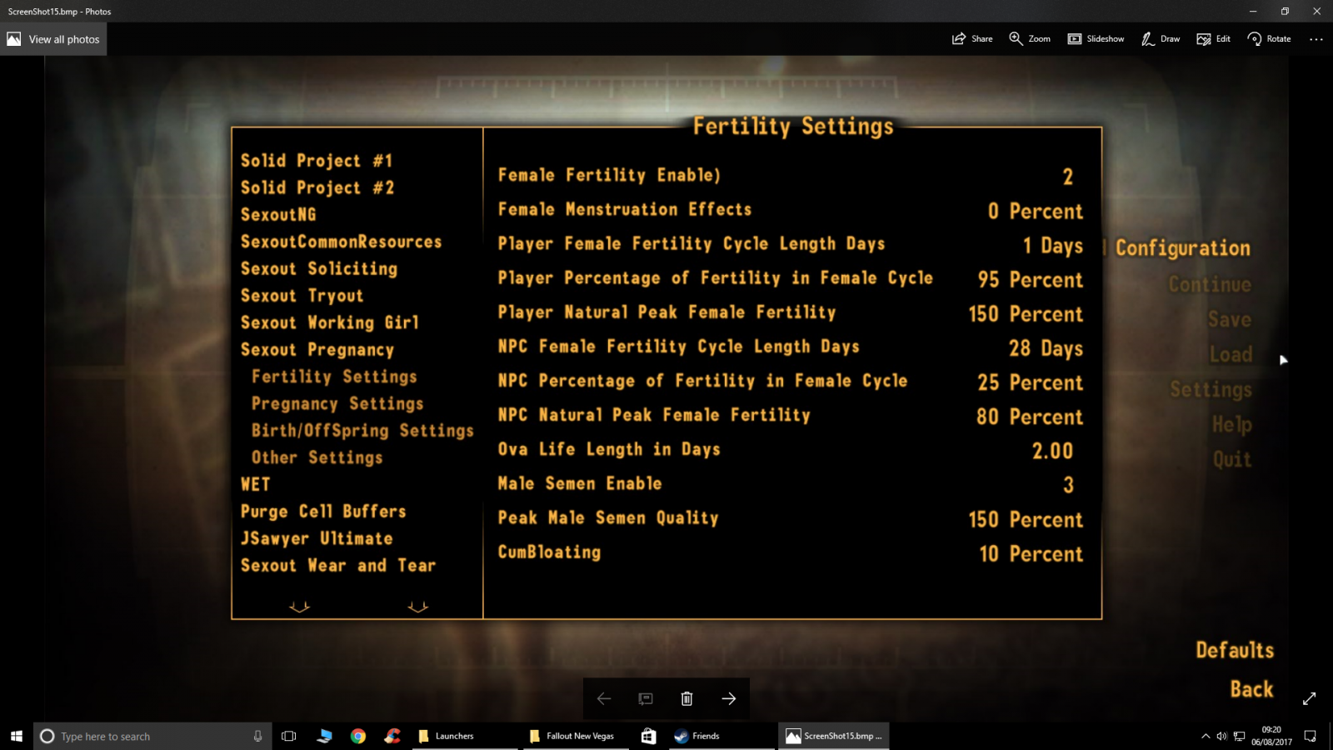
Task: Click 'Purge Cell Buffers' in the mod list
Action: [x=323, y=512]
